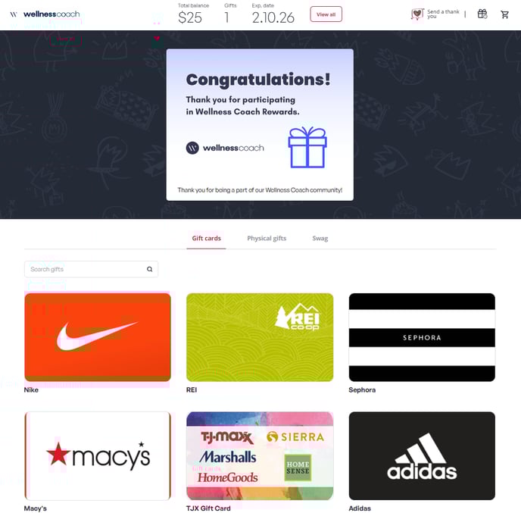Image resolution: width=521 pixels, height=513 pixels.
Task: Open the Swag tab
Action: (320, 238)
